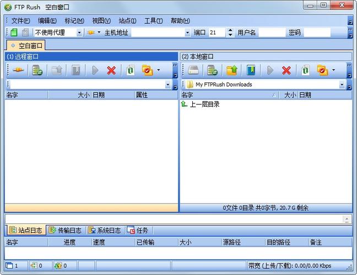
Task: Click the quick connect plug icon beside host address
Action: pos(91,32)
